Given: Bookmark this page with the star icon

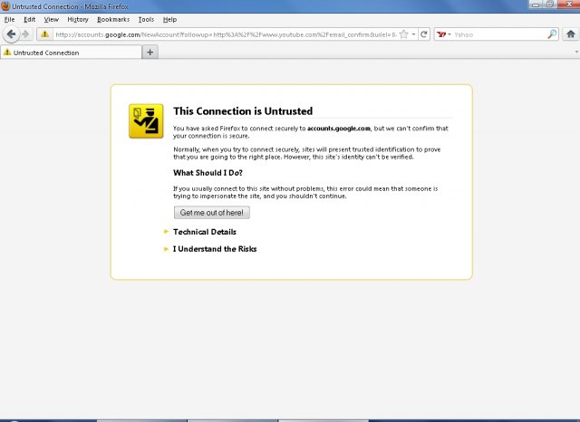Looking at the screenshot, I should (x=403, y=34).
